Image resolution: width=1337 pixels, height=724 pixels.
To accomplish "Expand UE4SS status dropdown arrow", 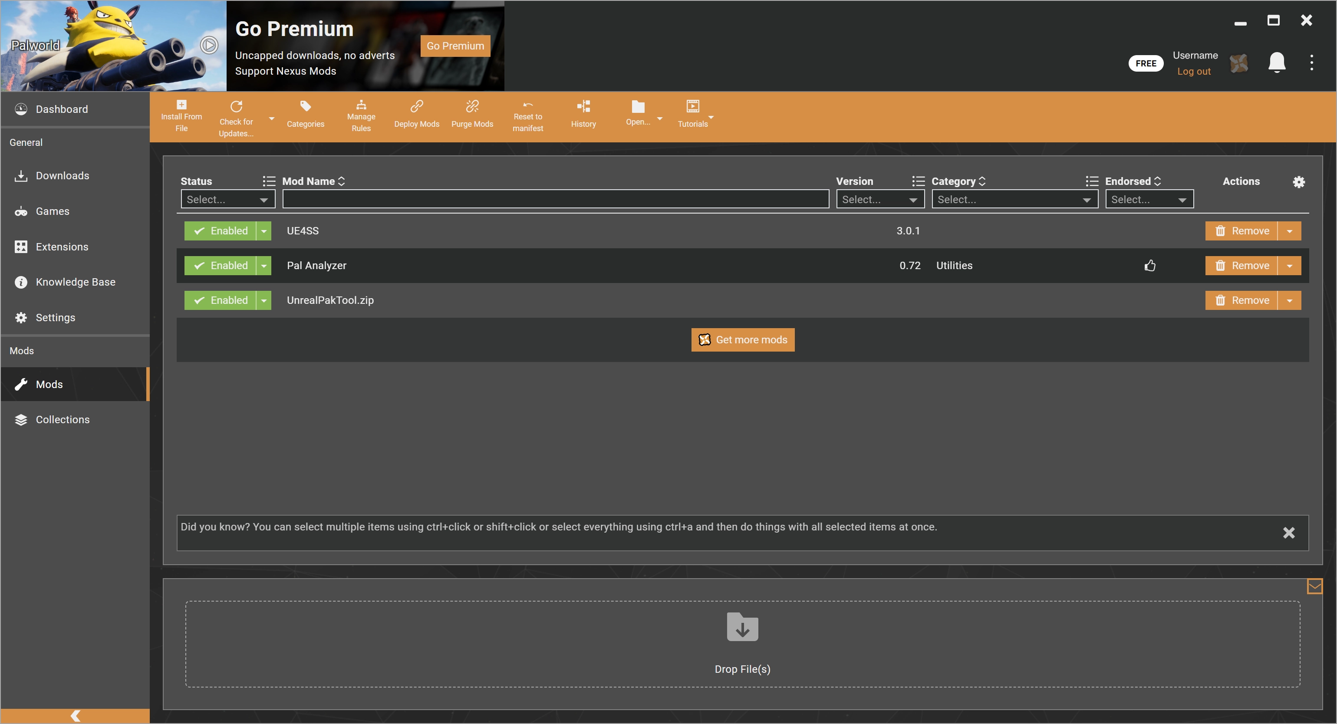I will (x=263, y=231).
